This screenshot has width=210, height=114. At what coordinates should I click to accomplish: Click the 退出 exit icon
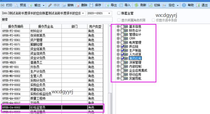pyautogui.click(x=198, y=5)
